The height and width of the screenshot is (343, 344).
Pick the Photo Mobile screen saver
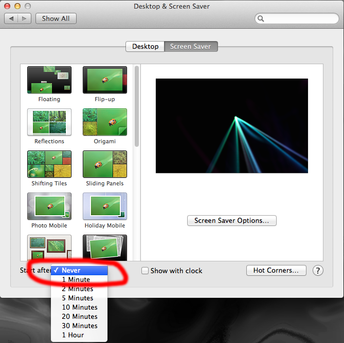(49, 206)
